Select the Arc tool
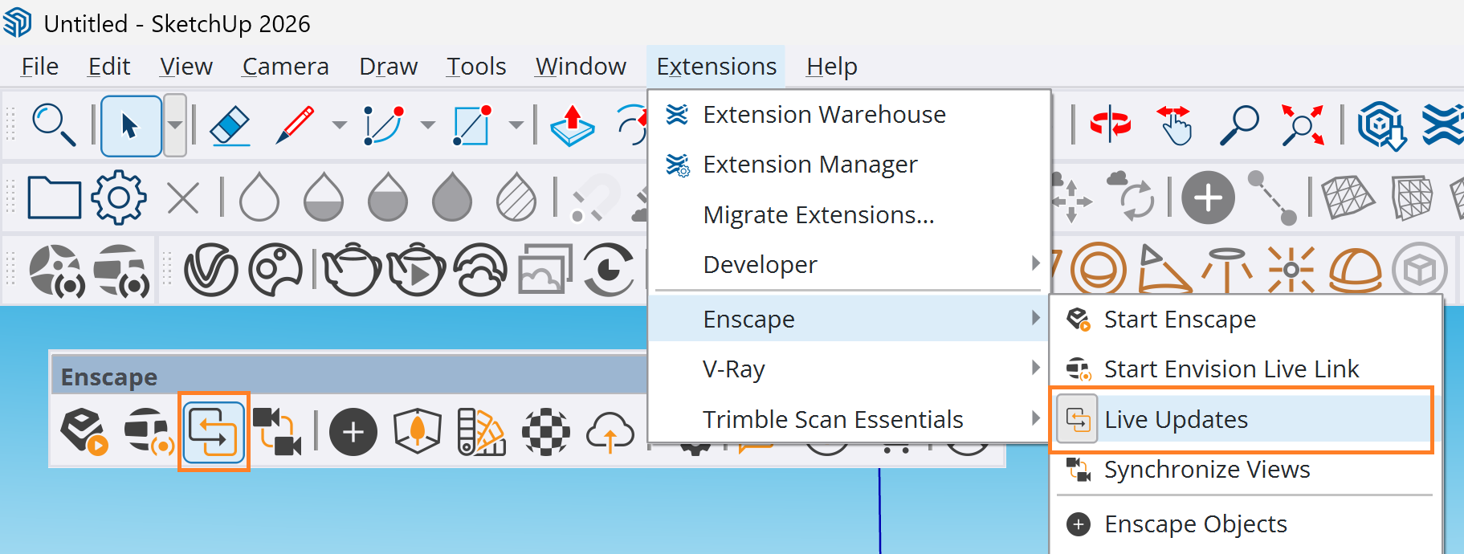 [383, 125]
